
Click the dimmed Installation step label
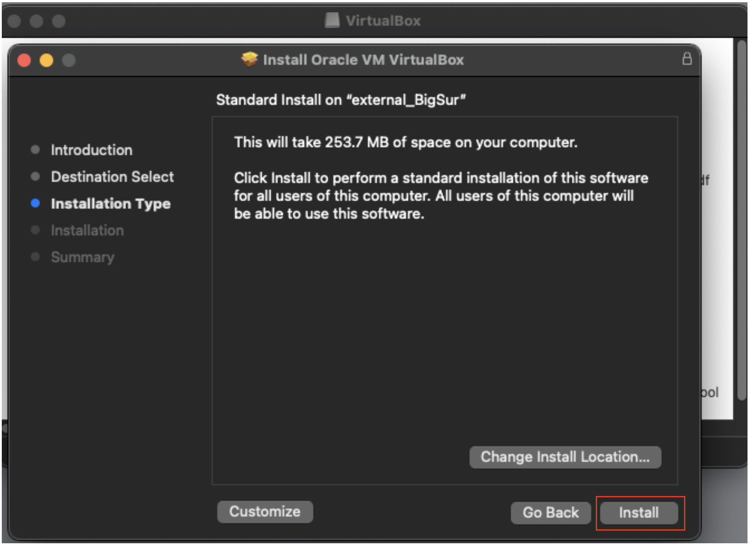coord(87,230)
